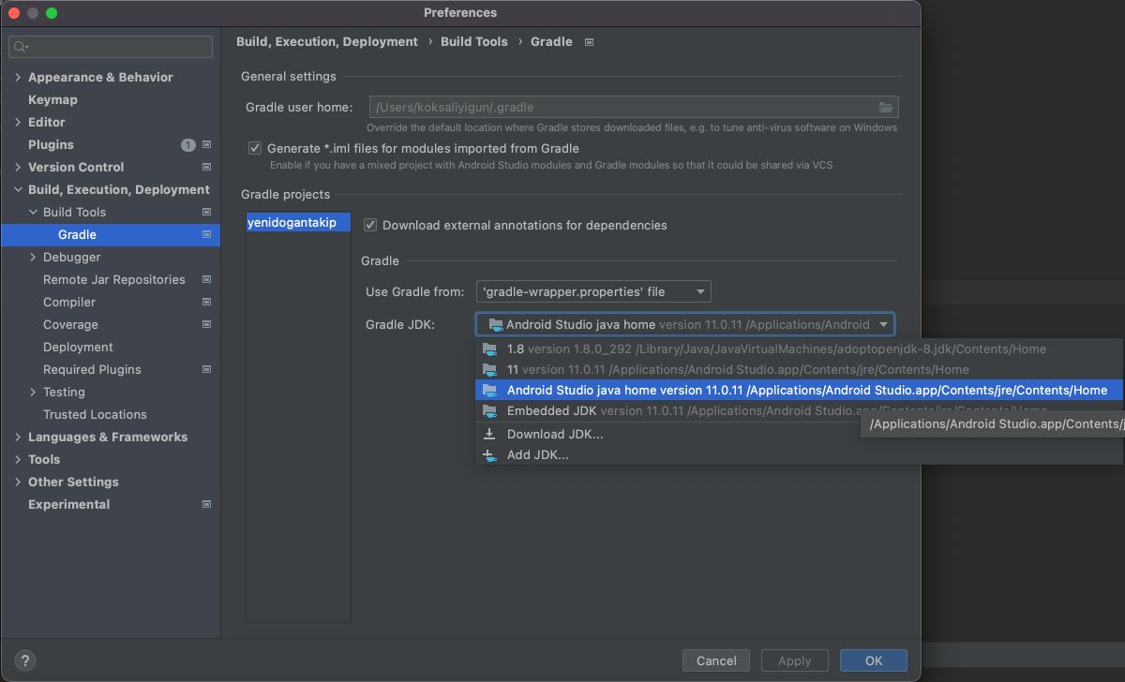
Task: Choose Download JDK... from list
Action: pos(798,434)
